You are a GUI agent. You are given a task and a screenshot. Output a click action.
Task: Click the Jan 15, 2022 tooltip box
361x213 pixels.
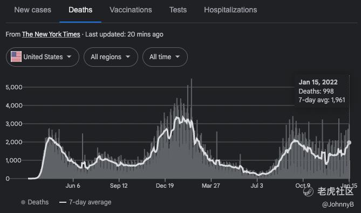(x=322, y=91)
